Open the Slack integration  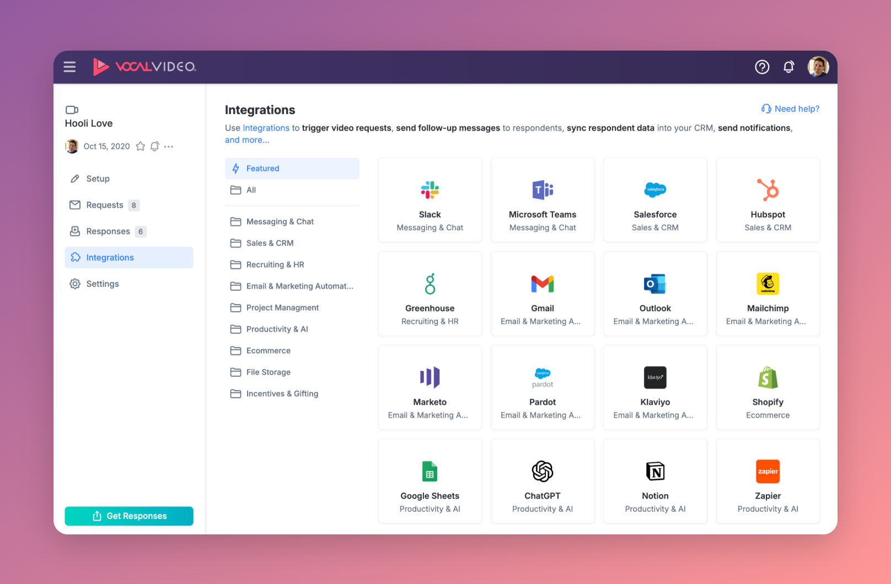[x=430, y=199]
